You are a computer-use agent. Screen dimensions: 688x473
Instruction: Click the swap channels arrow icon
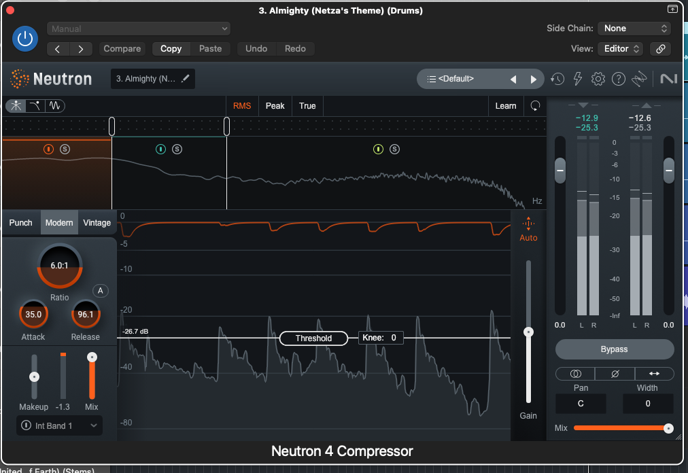click(x=654, y=374)
